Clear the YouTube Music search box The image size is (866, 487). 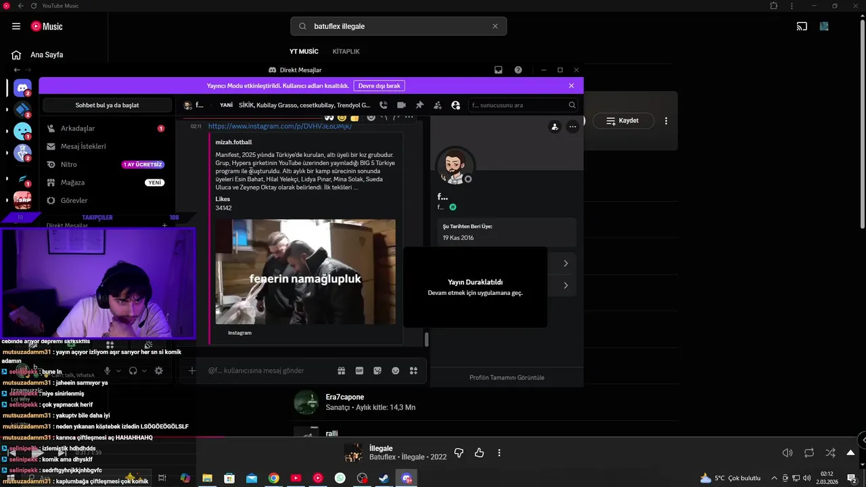495,26
